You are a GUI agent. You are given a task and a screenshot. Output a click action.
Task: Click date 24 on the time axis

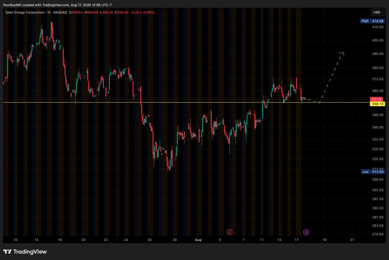(x=126, y=240)
